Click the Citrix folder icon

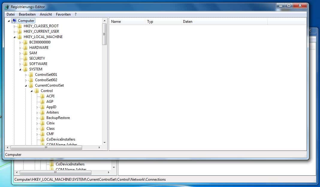coord(43,123)
